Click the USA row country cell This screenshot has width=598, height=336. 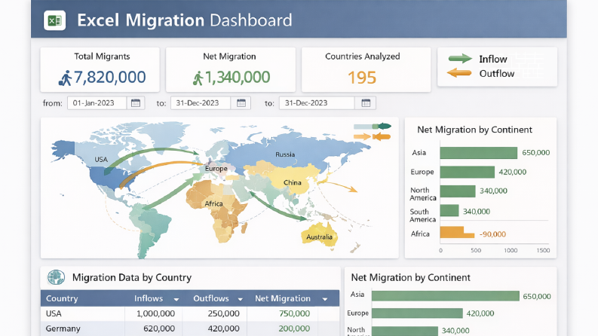coord(83,313)
